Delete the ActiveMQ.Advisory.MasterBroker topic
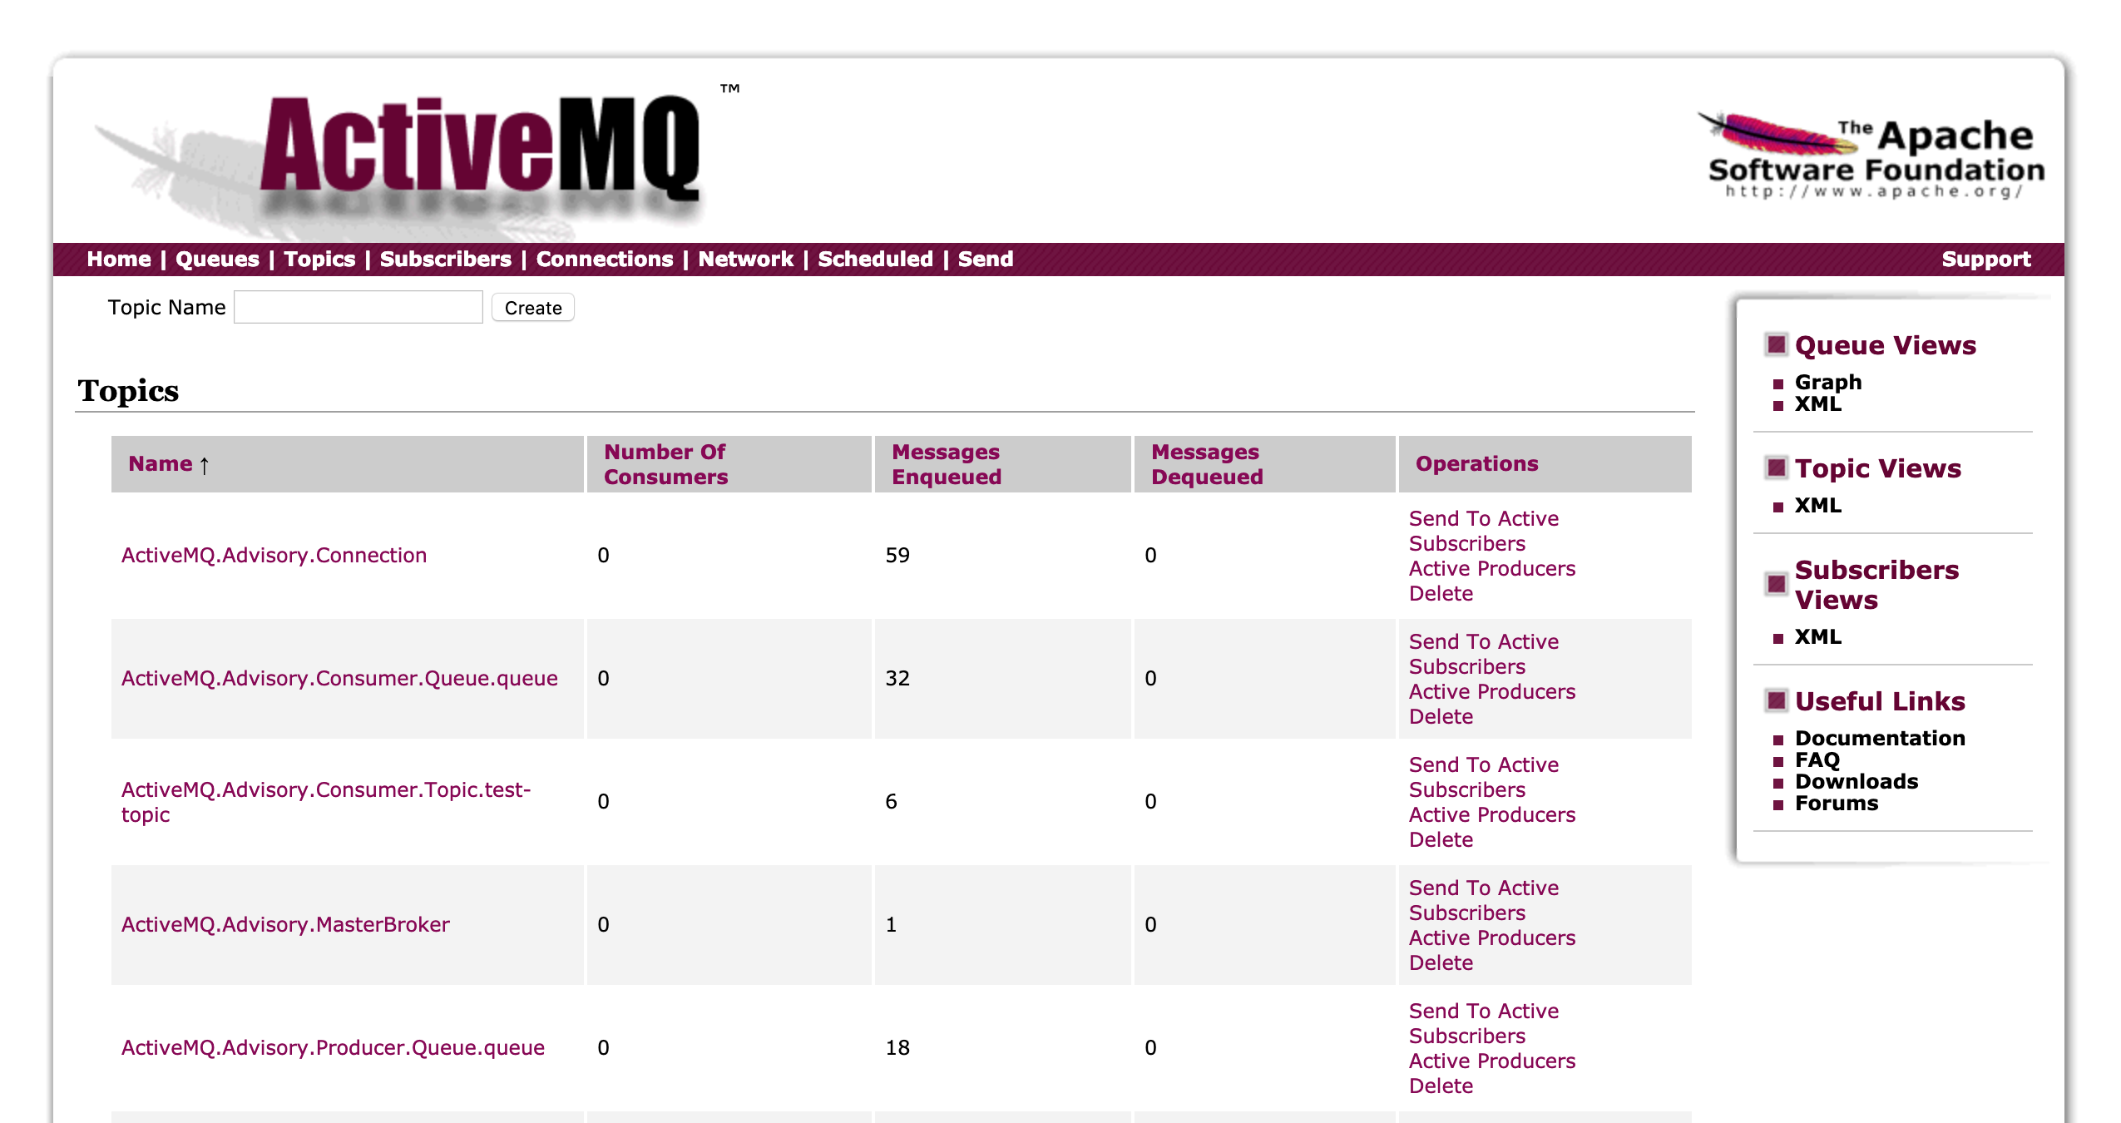Viewport: 2121px width, 1123px height. [1441, 962]
